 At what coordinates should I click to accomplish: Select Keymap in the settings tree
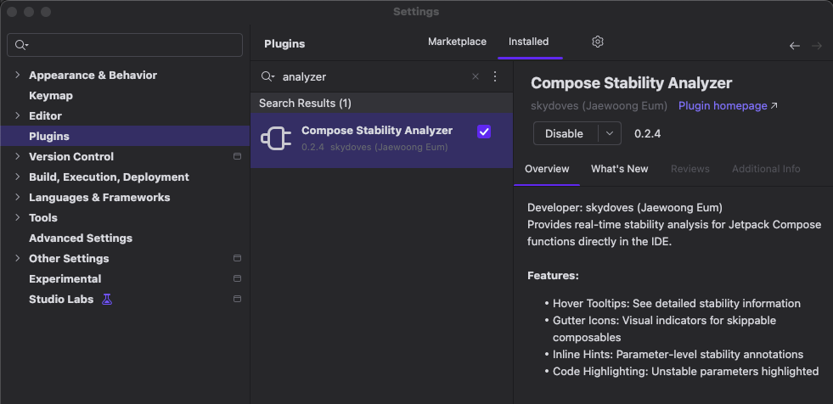[x=51, y=96]
